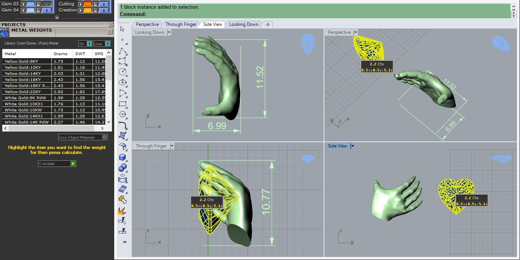This screenshot has width=520, height=260.
Task: Turn on Gem 03 layer visibility
Action: [x=46, y=4]
